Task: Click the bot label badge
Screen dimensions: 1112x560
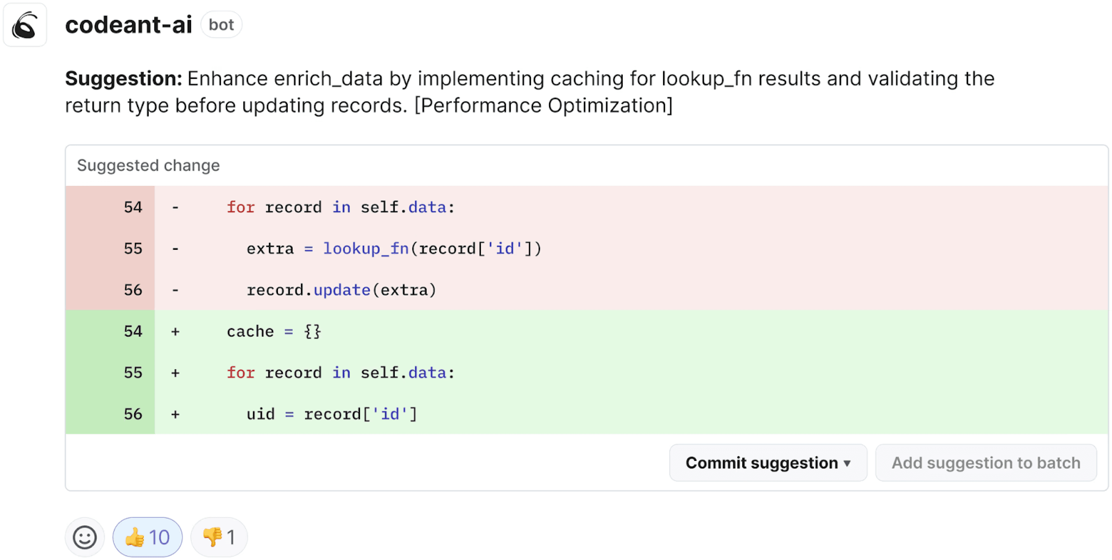Action: click(x=221, y=25)
